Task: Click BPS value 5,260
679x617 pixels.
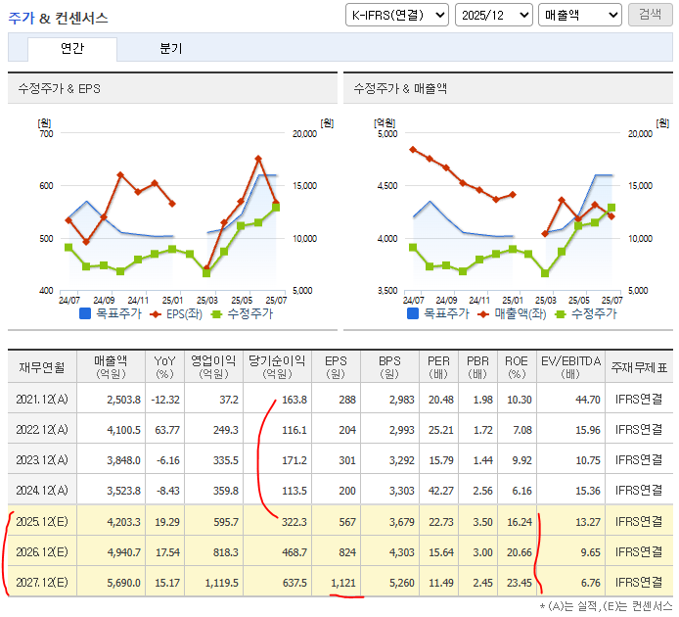Action: tap(402, 583)
